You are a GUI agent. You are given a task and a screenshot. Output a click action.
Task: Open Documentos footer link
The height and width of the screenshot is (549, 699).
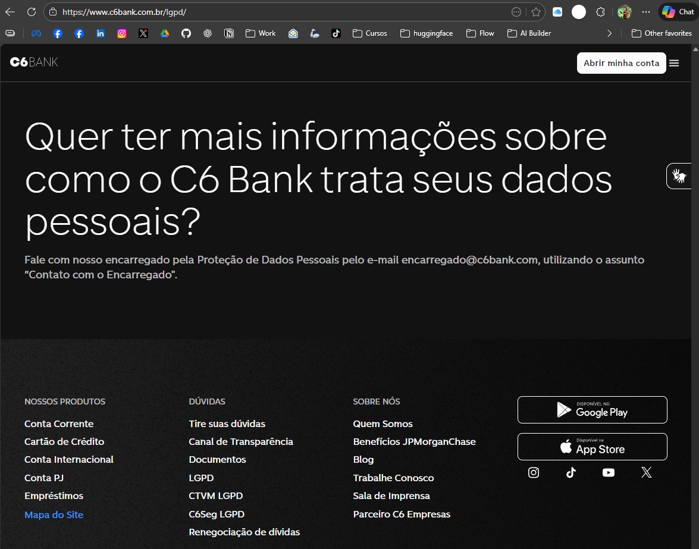[217, 459]
